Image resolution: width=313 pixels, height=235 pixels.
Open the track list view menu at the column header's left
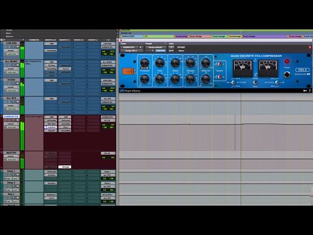[3, 40]
